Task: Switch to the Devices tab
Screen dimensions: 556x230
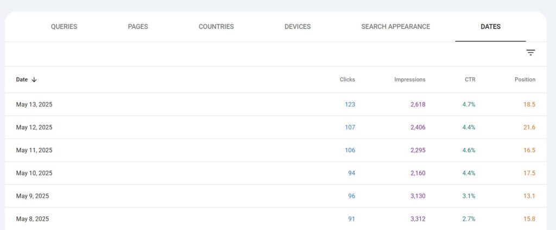Action: tap(298, 27)
